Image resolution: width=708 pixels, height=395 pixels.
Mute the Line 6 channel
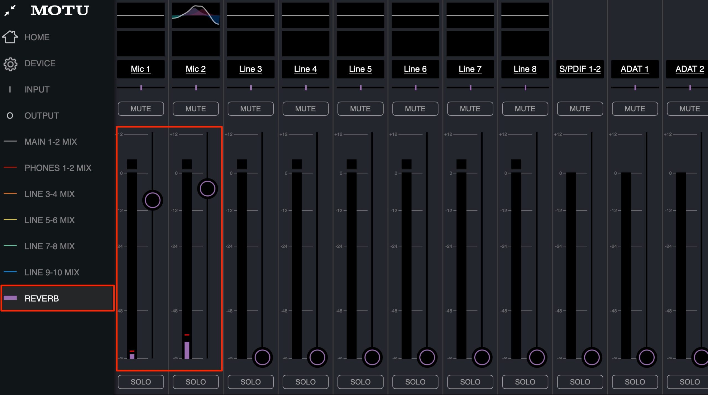[415, 109]
